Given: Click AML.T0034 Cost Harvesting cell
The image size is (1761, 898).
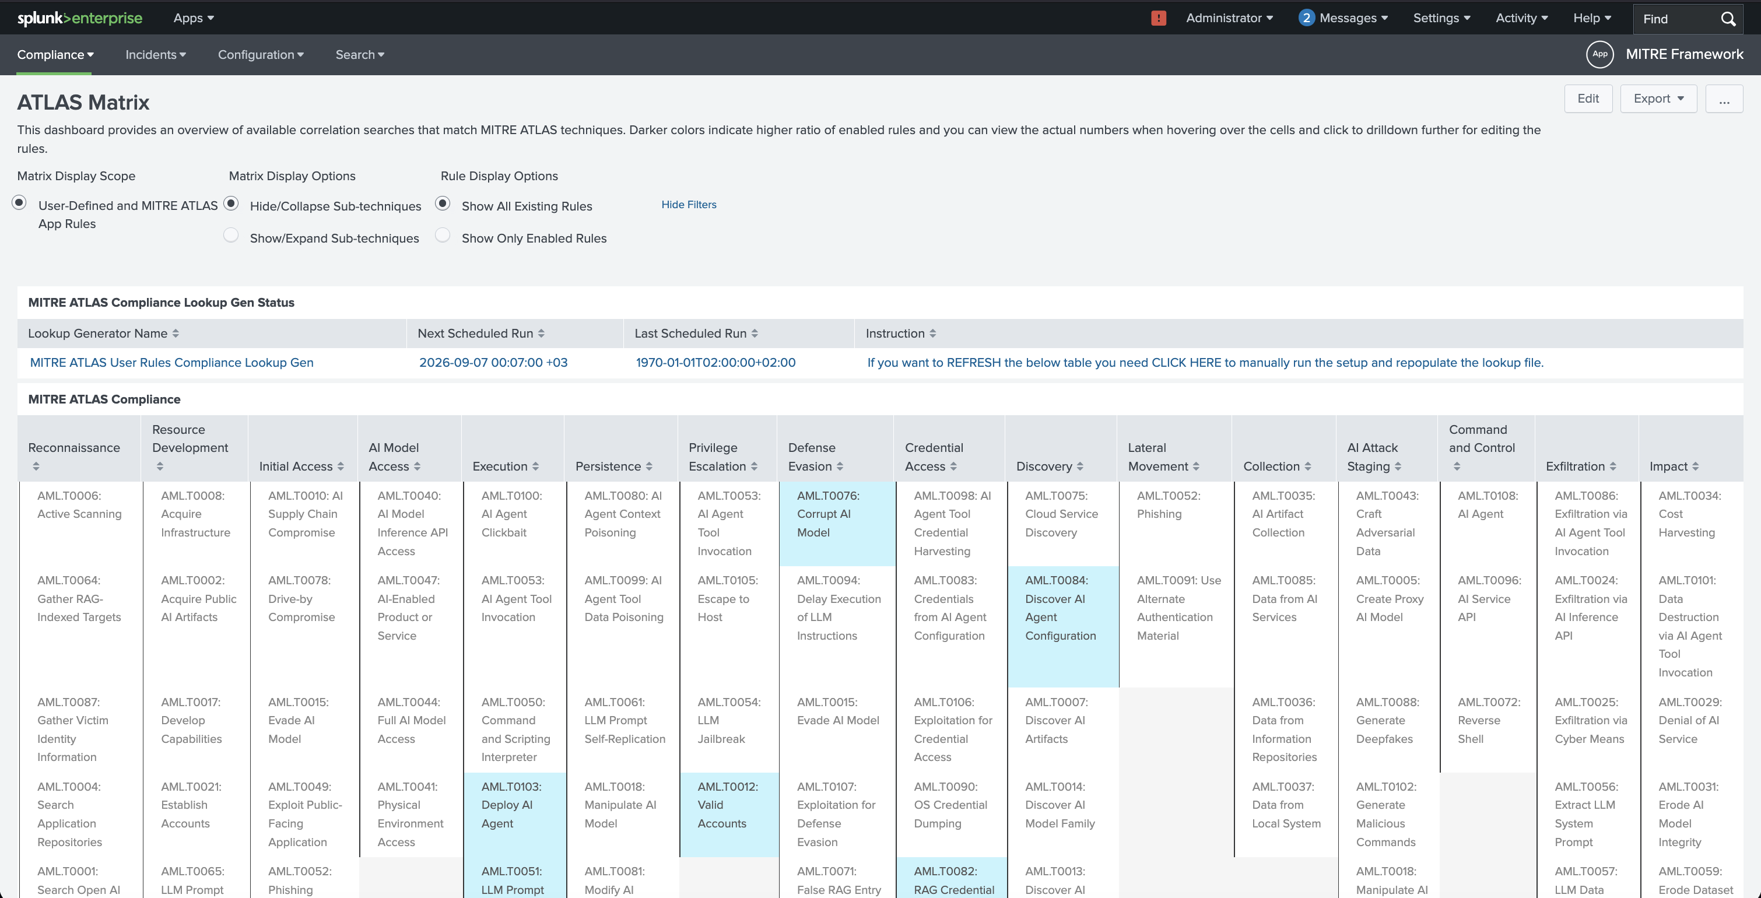Looking at the screenshot, I should pos(1692,524).
